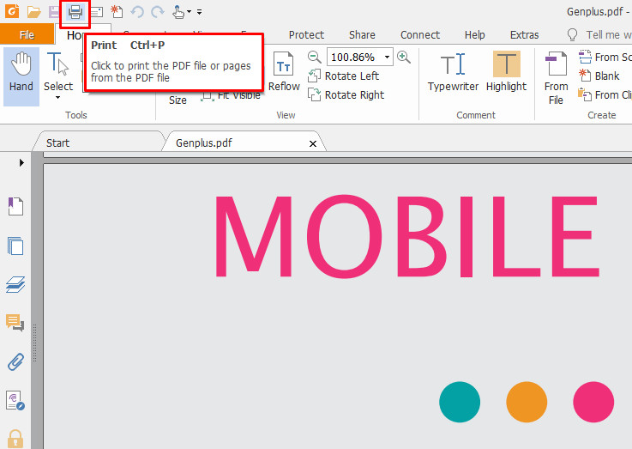Open the Bookmarks panel in sidebar
Viewport: 632px width, 449px height.
(x=15, y=206)
